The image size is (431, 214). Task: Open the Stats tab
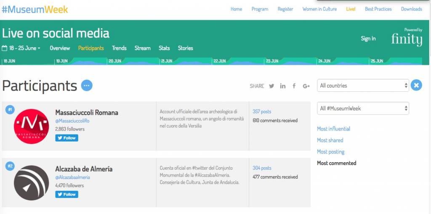(164, 48)
